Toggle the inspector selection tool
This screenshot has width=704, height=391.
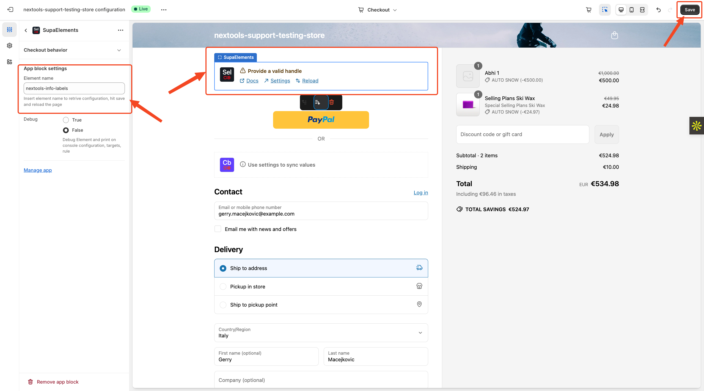click(x=605, y=10)
